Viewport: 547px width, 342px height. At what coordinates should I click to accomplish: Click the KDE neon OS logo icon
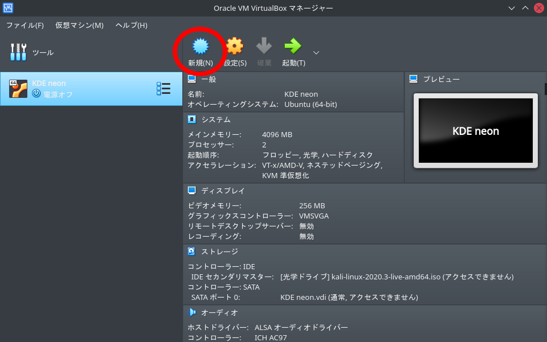18,89
